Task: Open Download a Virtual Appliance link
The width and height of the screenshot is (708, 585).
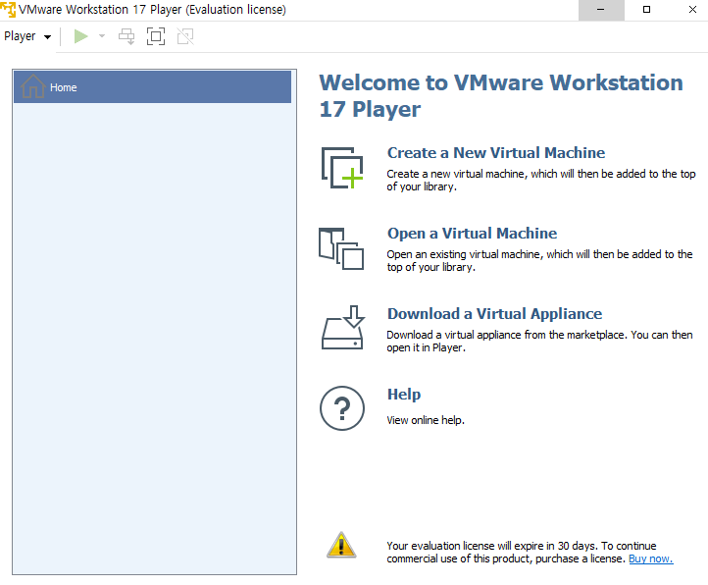Action: (494, 314)
